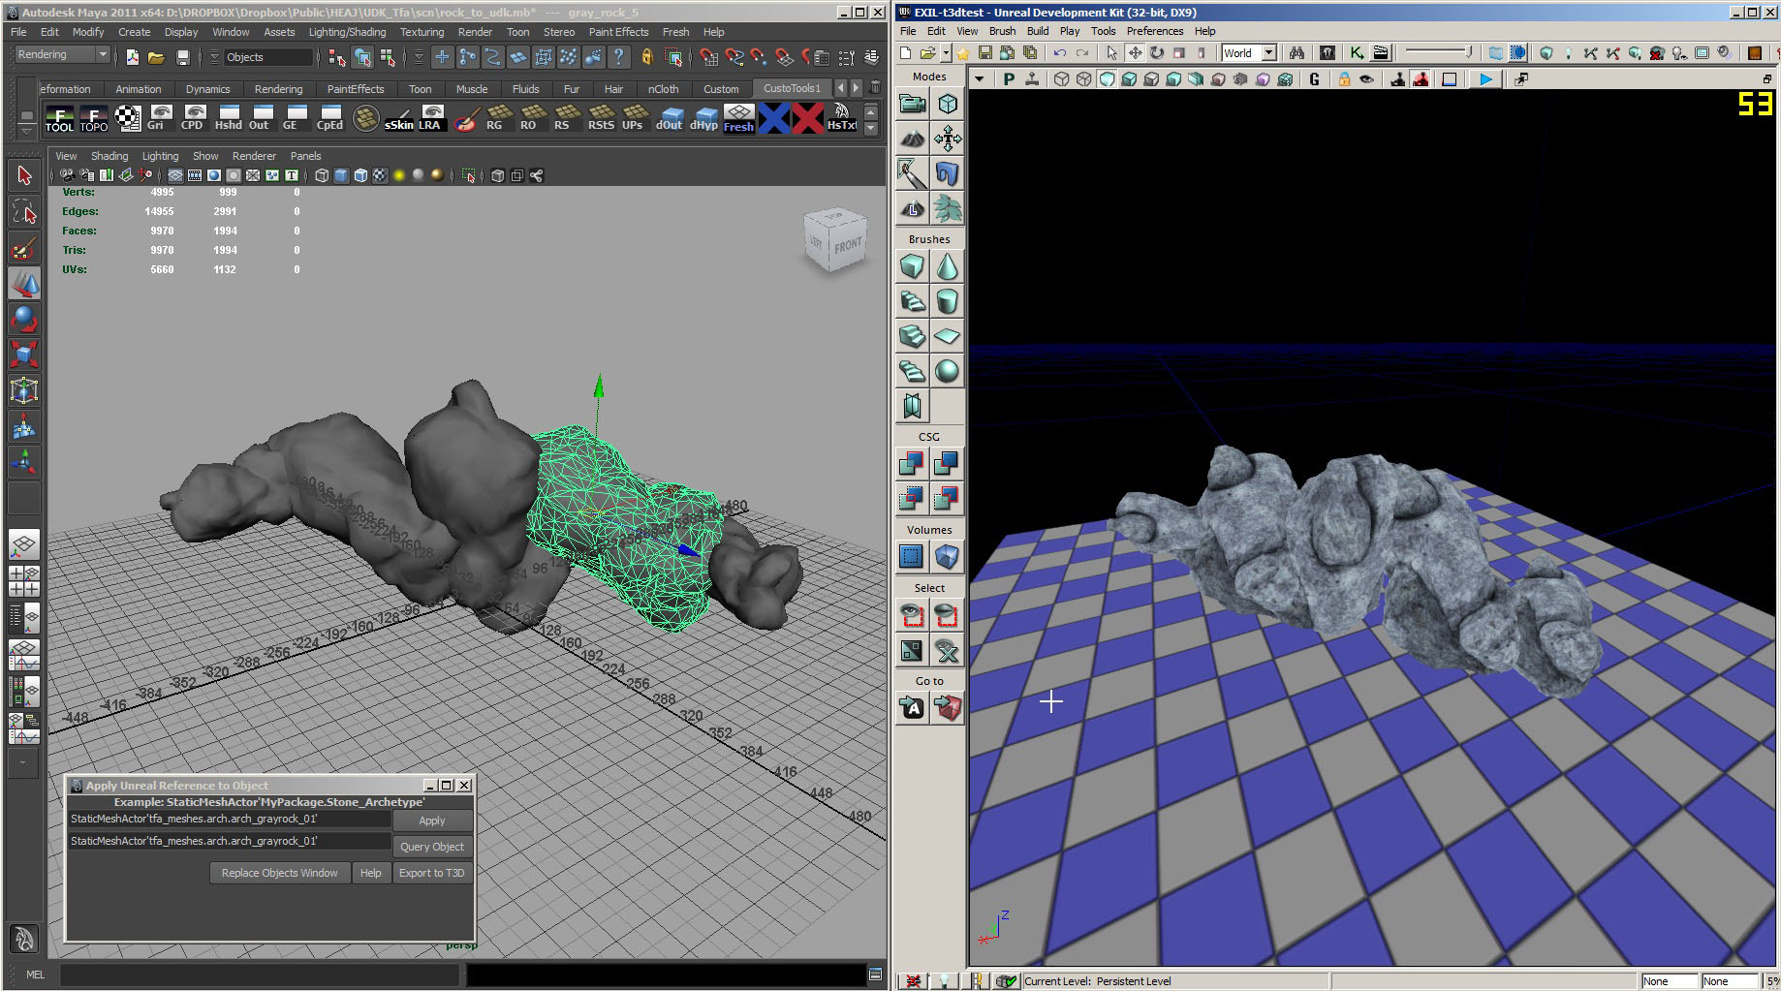Click the UDK Undo arrow
The image size is (1781, 991).
1060,53
